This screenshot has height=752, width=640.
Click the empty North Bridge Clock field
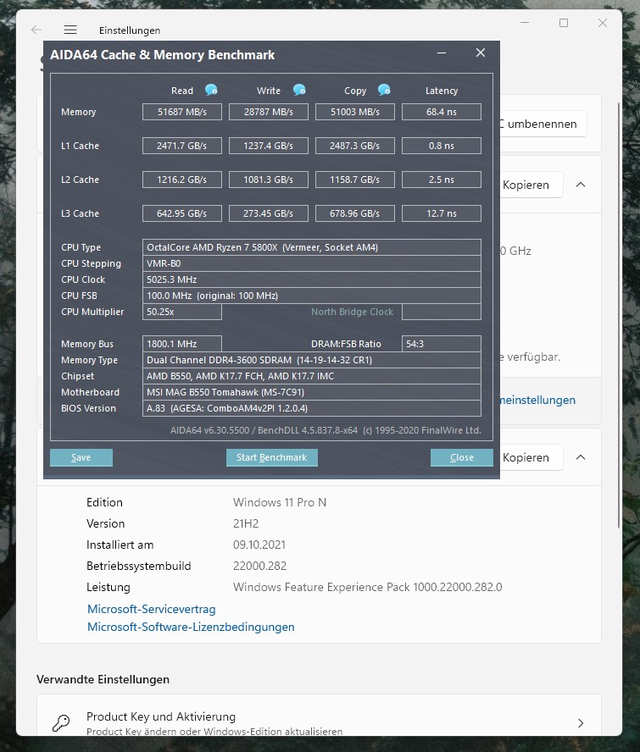(x=442, y=312)
